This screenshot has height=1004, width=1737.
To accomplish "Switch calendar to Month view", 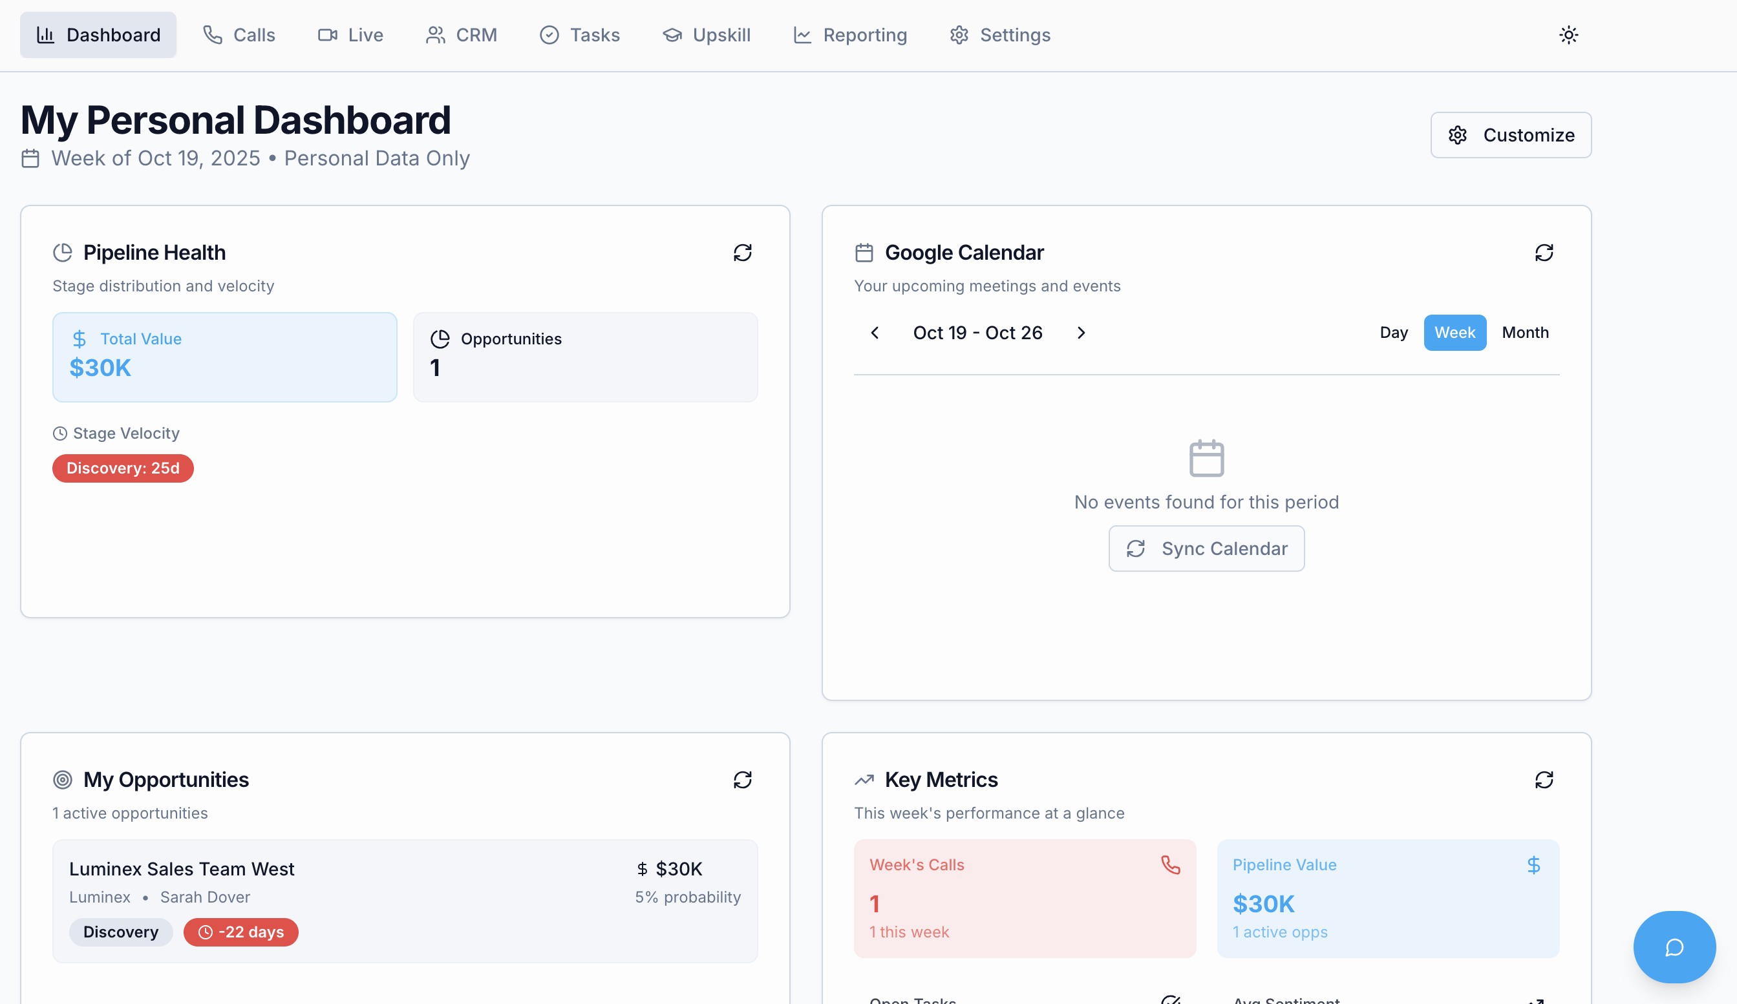I will point(1525,333).
